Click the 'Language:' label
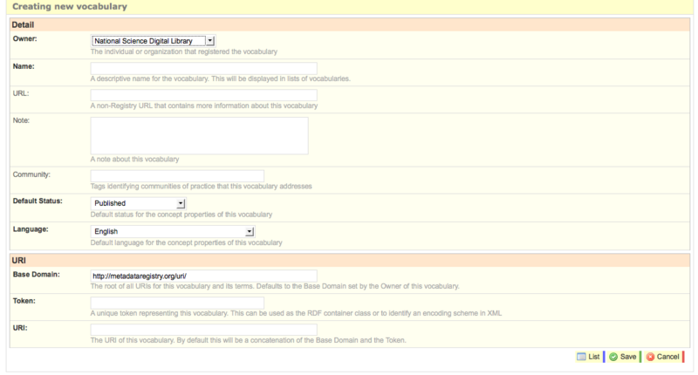 (31, 229)
